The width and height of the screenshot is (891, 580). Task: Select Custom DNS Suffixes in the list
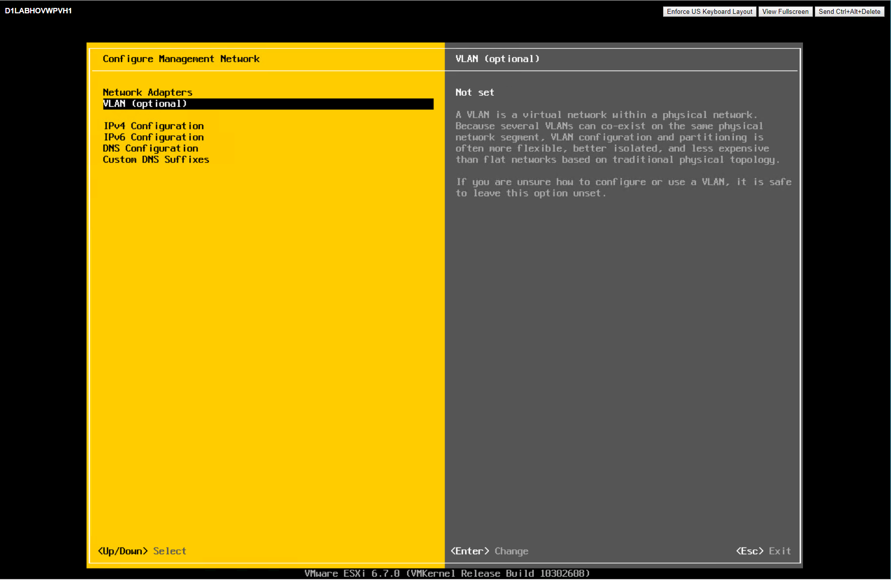tap(156, 160)
